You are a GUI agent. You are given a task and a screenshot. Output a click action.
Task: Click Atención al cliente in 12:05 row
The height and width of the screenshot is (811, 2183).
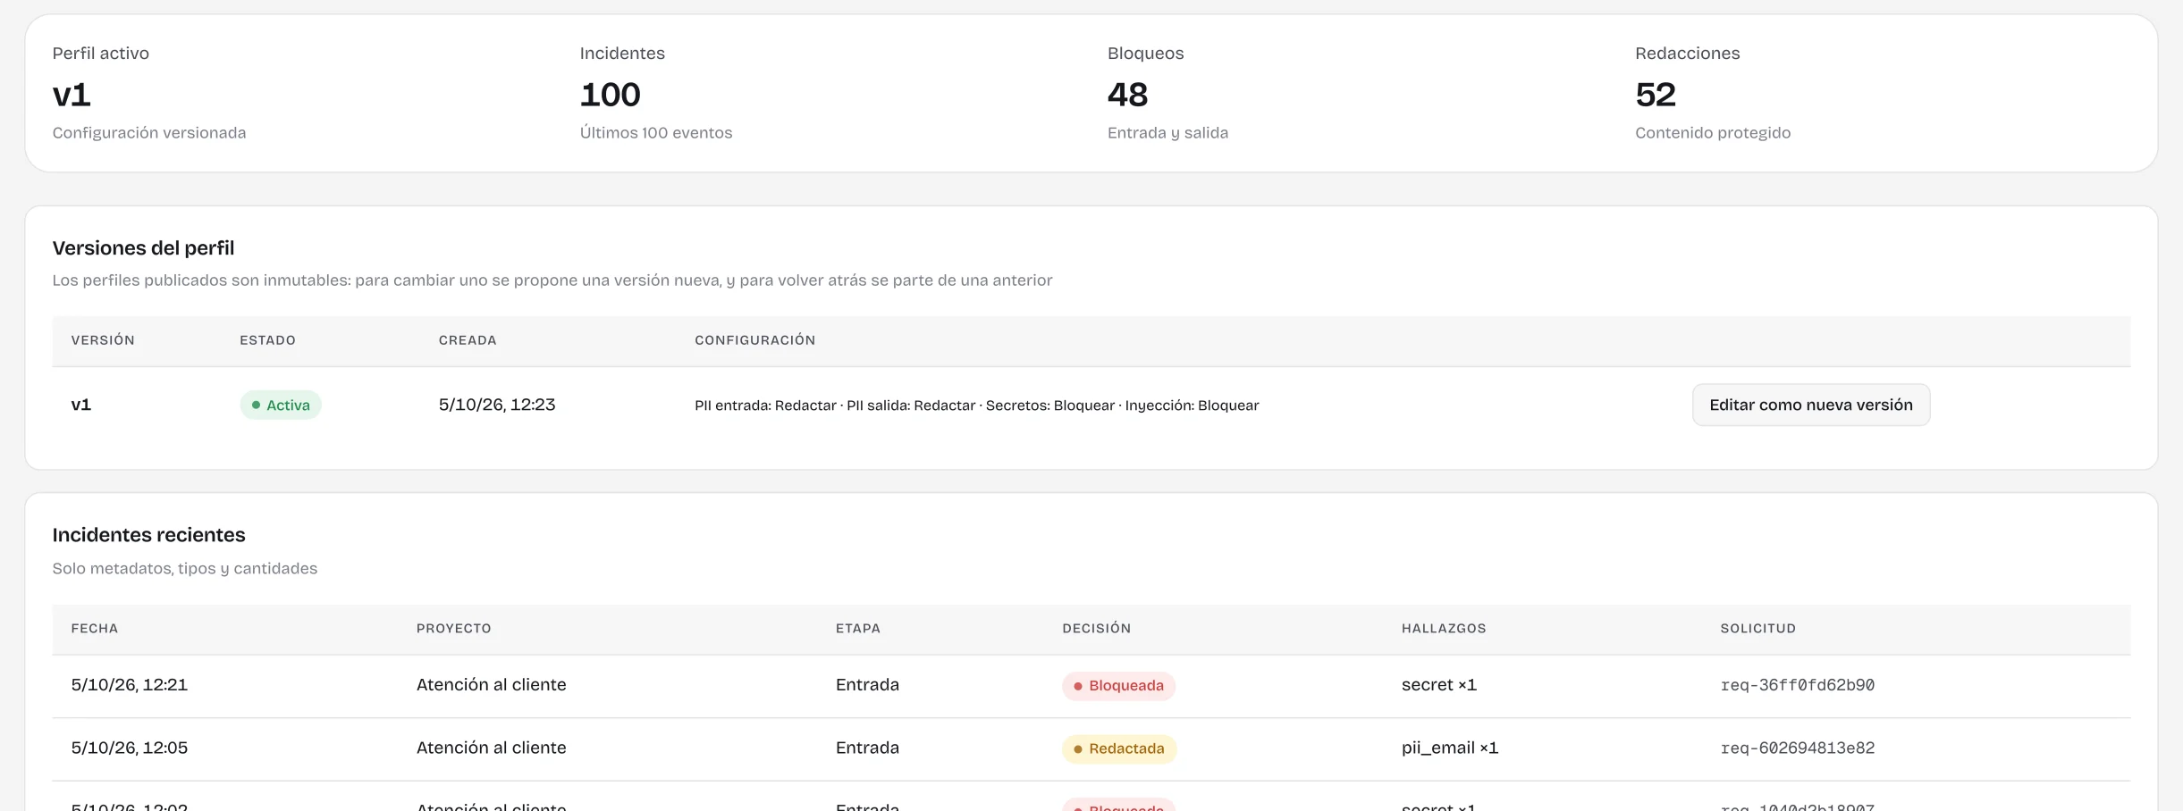(x=491, y=748)
